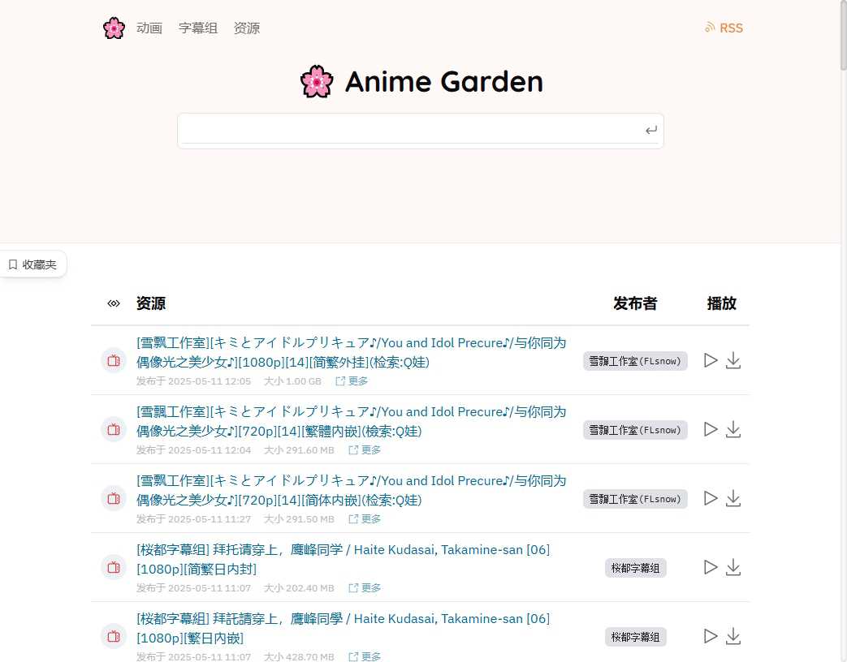
Task: Play the Takamine-san 繁日内嵌 resource
Action: point(711,637)
